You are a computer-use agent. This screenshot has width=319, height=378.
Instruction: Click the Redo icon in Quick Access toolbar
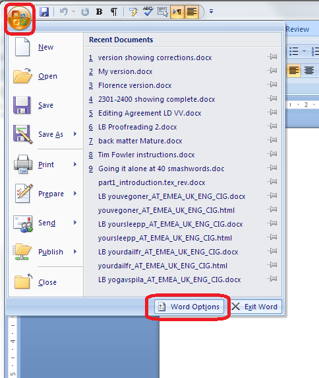[85, 12]
